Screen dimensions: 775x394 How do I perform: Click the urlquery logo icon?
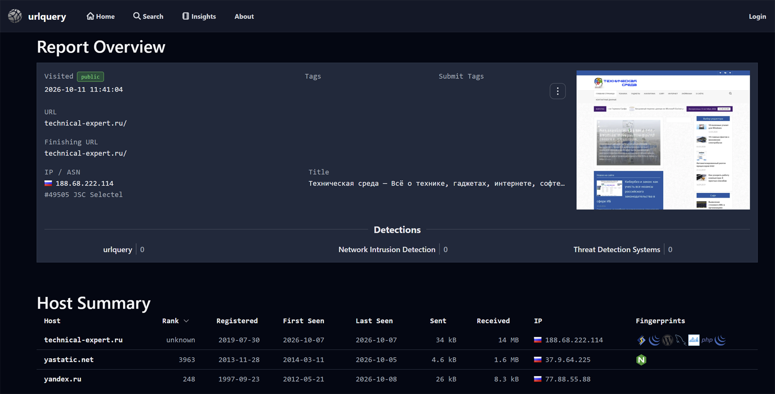tap(15, 16)
